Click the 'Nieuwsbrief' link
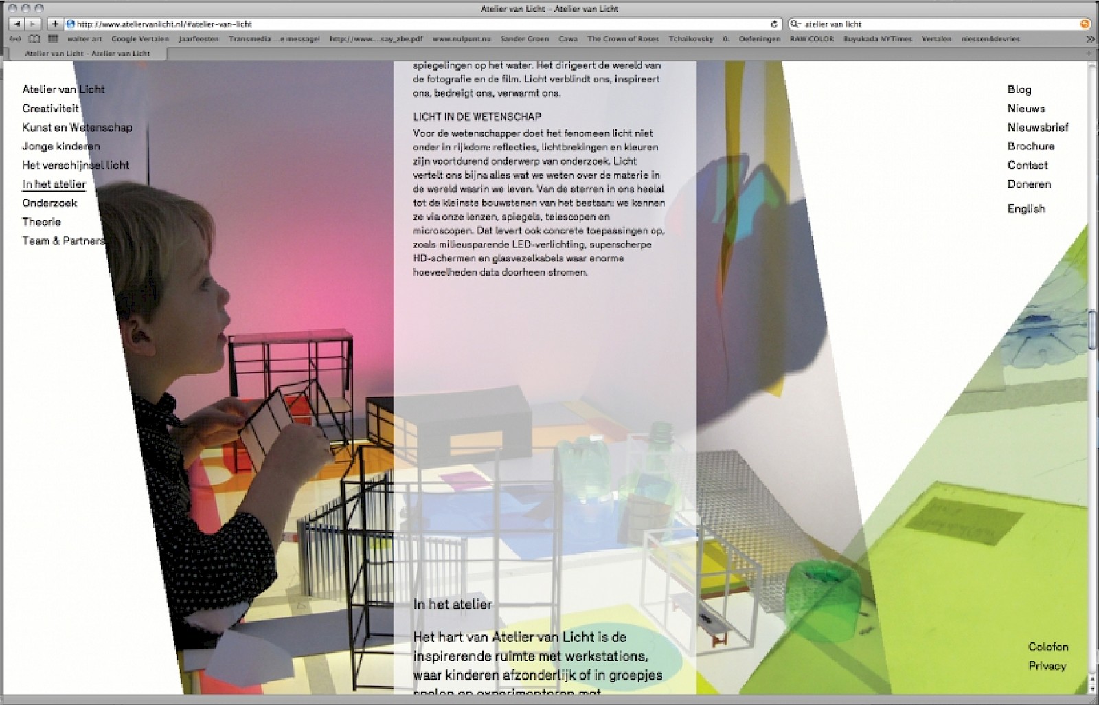The height and width of the screenshot is (705, 1099). pyautogui.click(x=1038, y=127)
